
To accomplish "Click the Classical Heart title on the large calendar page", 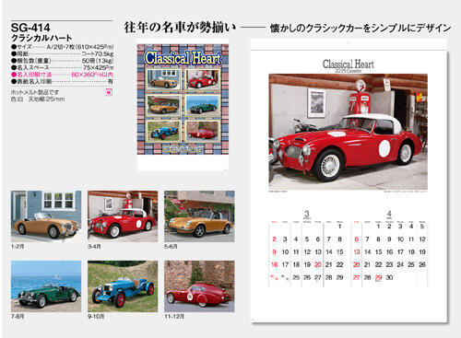I will point(349,64).
